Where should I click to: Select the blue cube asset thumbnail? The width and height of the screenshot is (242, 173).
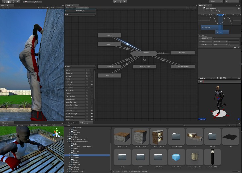pos(176,156)
